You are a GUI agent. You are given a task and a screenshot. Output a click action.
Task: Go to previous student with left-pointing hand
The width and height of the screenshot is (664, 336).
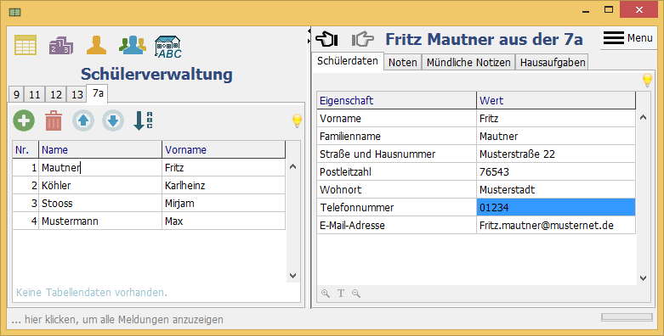pyautogui.click(x=326, y=39)
